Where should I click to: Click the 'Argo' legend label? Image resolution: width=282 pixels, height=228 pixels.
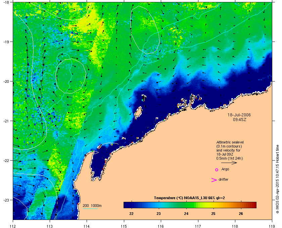click(225, 169)
